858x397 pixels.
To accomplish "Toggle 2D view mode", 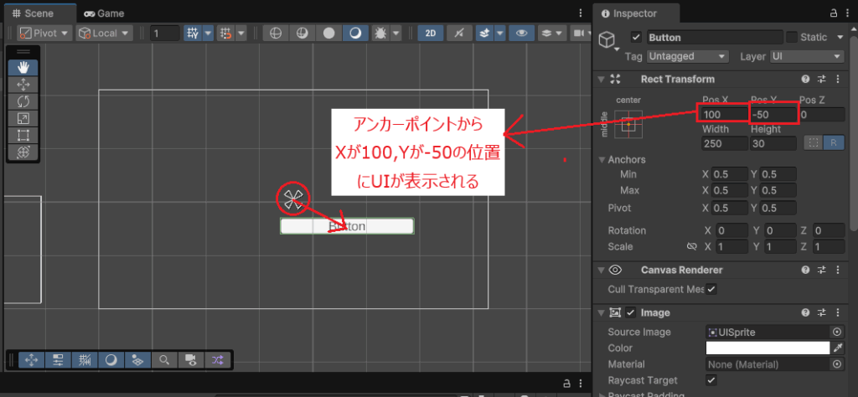I will 431,34.
